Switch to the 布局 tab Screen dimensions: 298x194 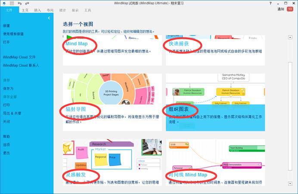point(50,10)
